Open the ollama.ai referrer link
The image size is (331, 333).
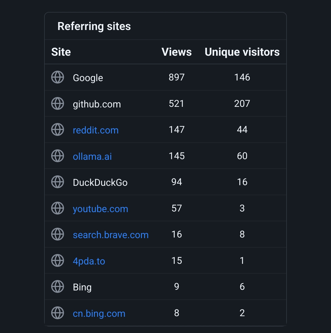tap(92, 156)
